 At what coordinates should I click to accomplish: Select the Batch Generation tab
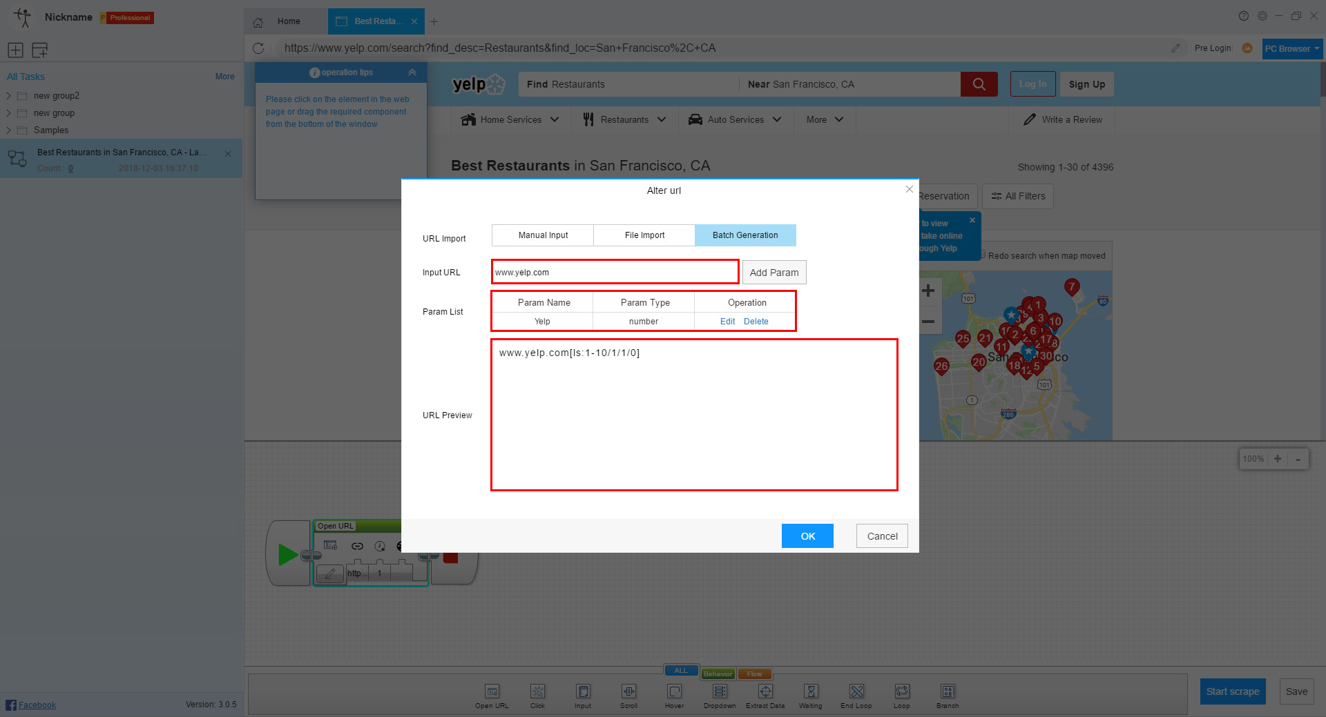coord(745,235)
